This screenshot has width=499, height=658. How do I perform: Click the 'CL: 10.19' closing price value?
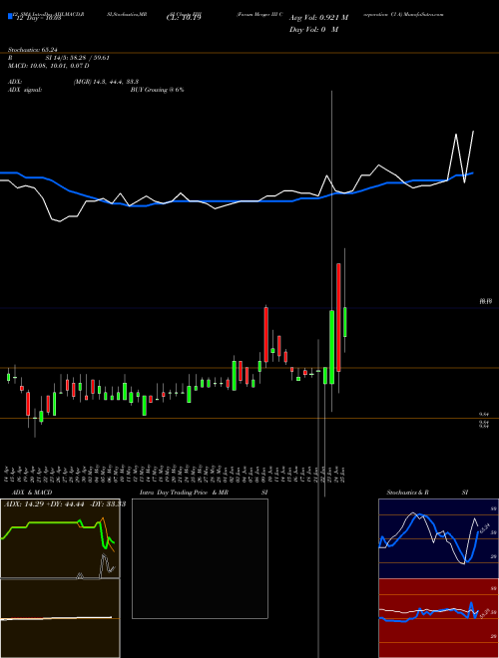click(184, 18)
